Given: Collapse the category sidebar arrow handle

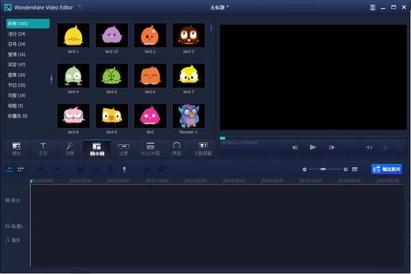Looking at the screenshot, I should [x=51, y=79].
